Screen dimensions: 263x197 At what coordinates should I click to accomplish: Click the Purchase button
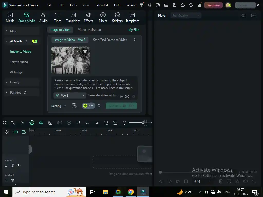tap(213, 5)
